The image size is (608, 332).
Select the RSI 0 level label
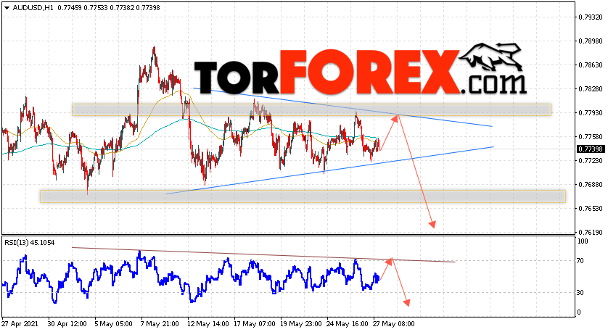(x=579, y=312)
